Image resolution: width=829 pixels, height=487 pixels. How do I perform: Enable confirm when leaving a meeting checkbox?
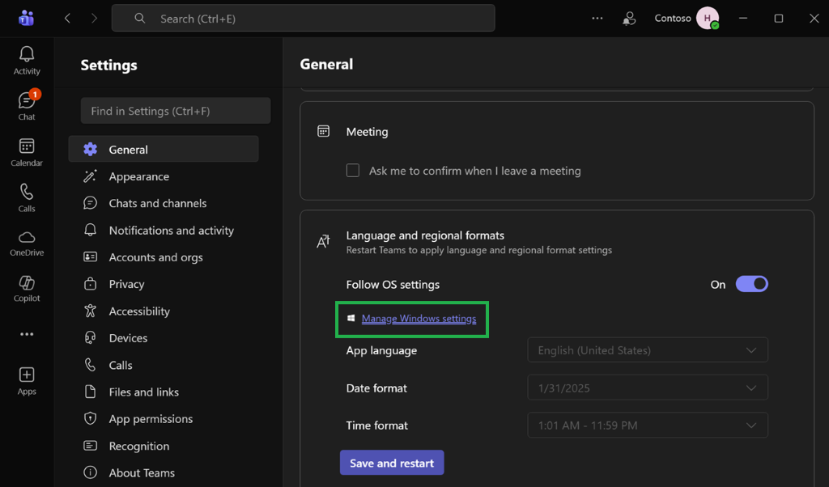tap(353, 171)
